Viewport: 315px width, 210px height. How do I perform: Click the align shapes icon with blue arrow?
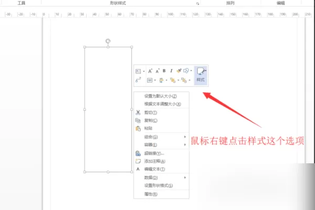(x=161, y=80)
